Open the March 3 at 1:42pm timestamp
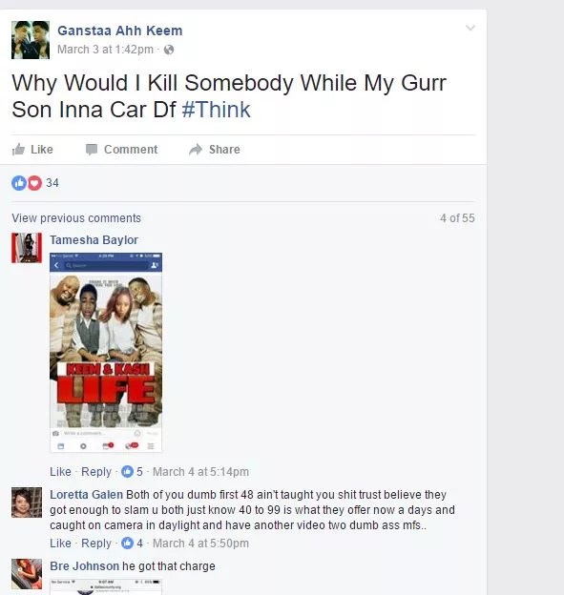 [x=105, y=50]
